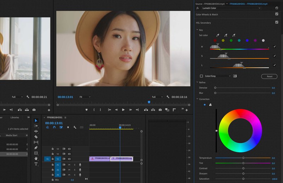Image resolution: width=283 pixels, height=183 pixels.
Task: Select the Pen tool
Action: 36,148
